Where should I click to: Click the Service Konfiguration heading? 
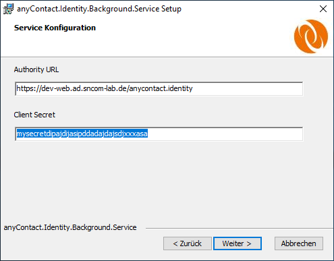[55, 28]
